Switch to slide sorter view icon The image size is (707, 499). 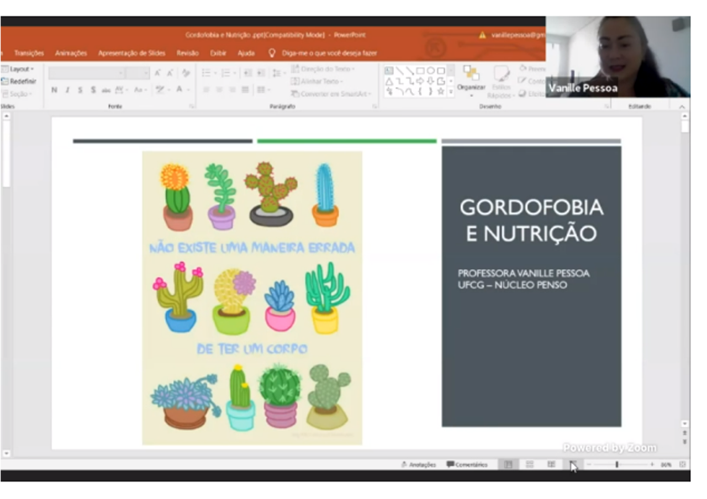(529, 465)
